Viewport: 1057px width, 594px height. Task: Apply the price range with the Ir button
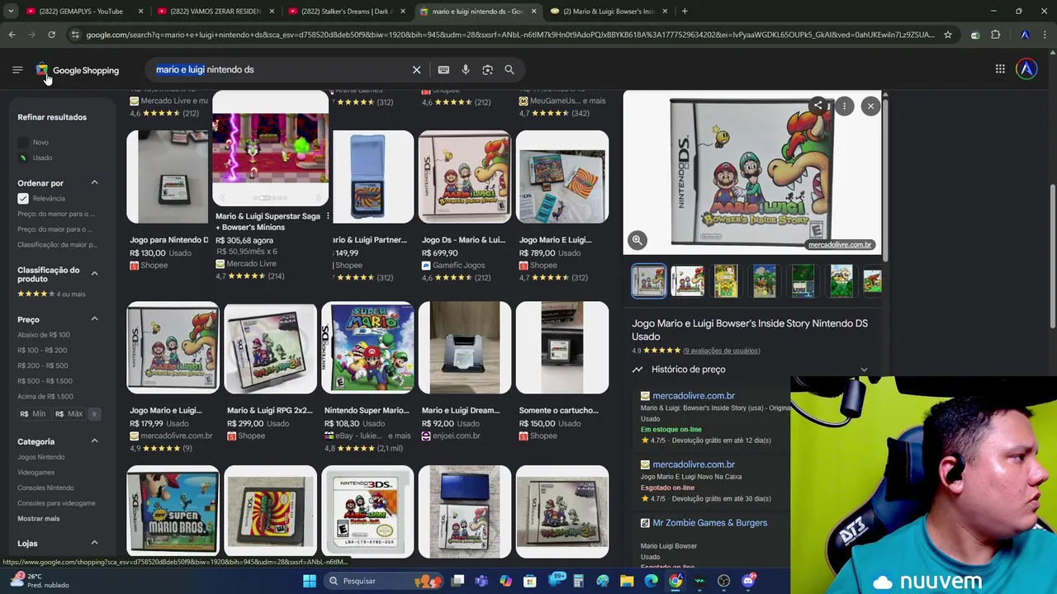click(94, 413)
